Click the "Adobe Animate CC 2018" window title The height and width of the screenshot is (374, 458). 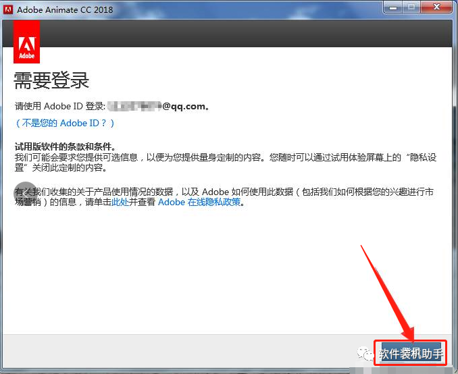(x=65, y=9)
